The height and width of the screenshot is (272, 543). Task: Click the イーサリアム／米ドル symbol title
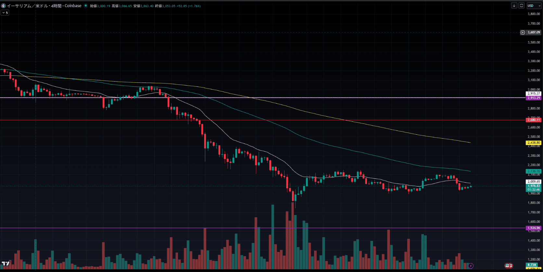pyautogui.click(x=44, y=6)
